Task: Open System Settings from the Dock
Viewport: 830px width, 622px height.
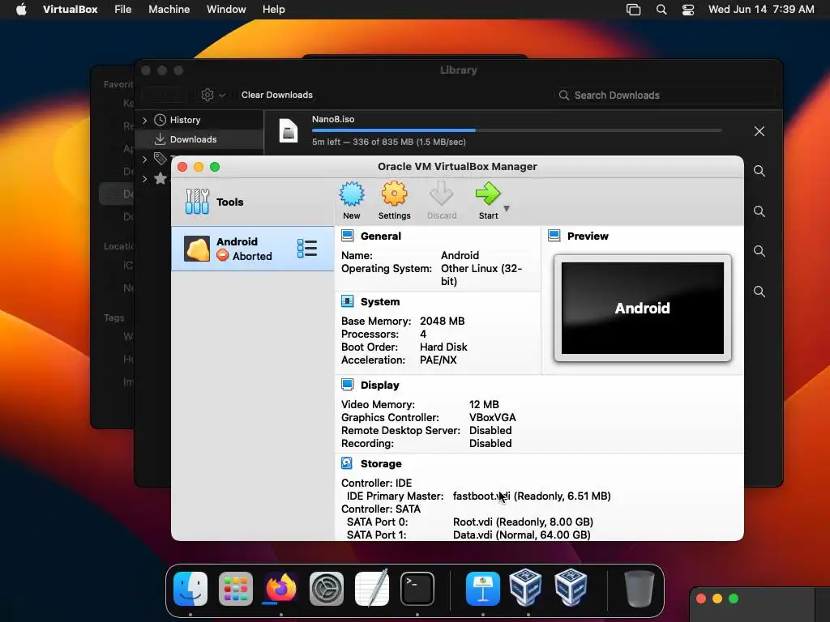Action: [x=326, y=589]
